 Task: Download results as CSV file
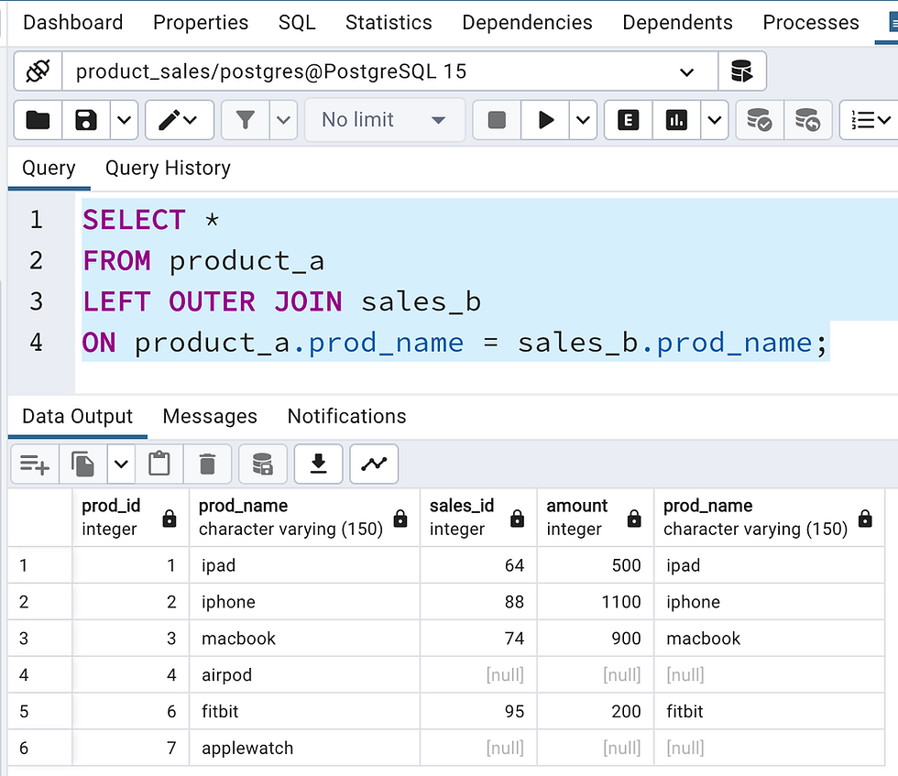click(x=319, y=464)
